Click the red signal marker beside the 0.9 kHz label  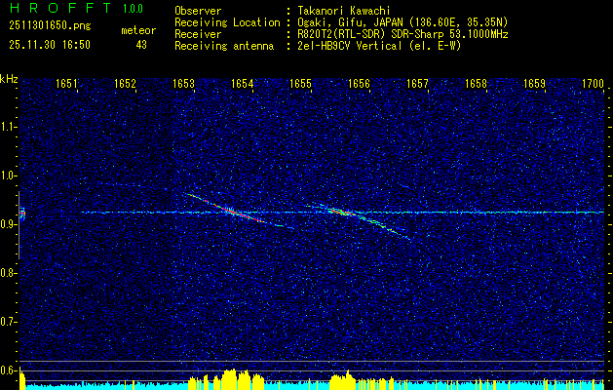coord(22,214)
